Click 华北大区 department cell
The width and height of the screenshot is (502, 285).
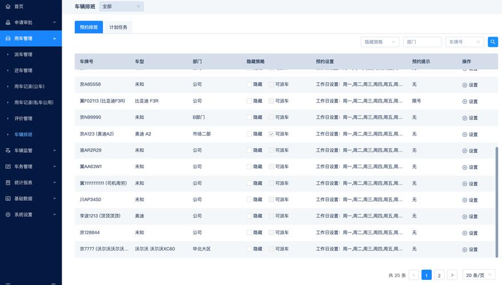(x=202, y=249)
